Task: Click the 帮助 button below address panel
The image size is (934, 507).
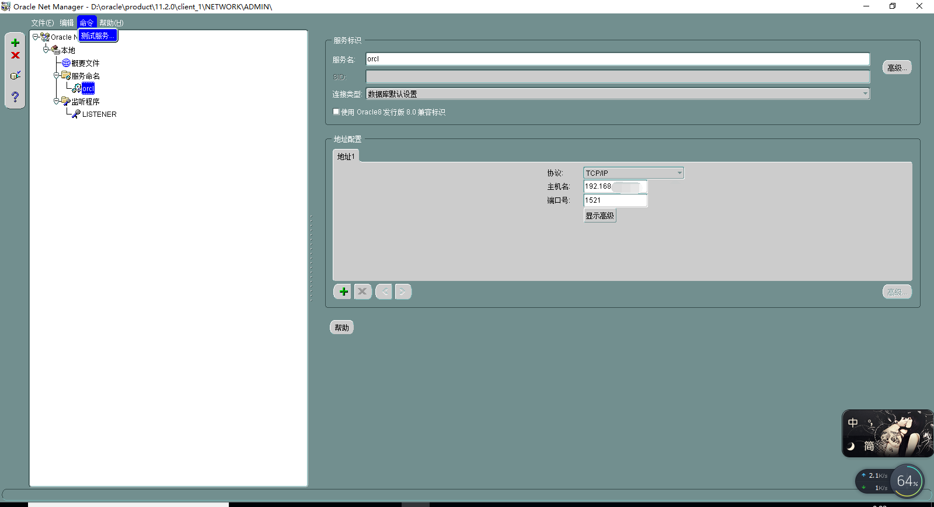Action: 341,328
